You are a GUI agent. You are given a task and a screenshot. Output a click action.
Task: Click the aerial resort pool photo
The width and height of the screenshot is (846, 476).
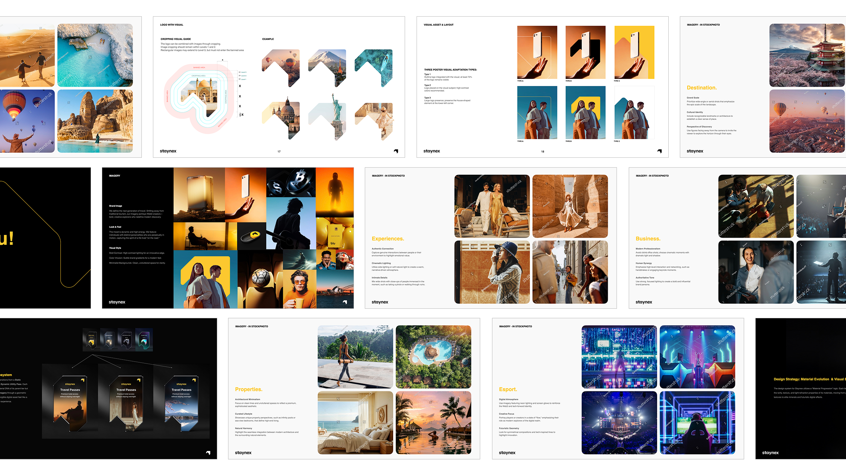click(433, 357)
